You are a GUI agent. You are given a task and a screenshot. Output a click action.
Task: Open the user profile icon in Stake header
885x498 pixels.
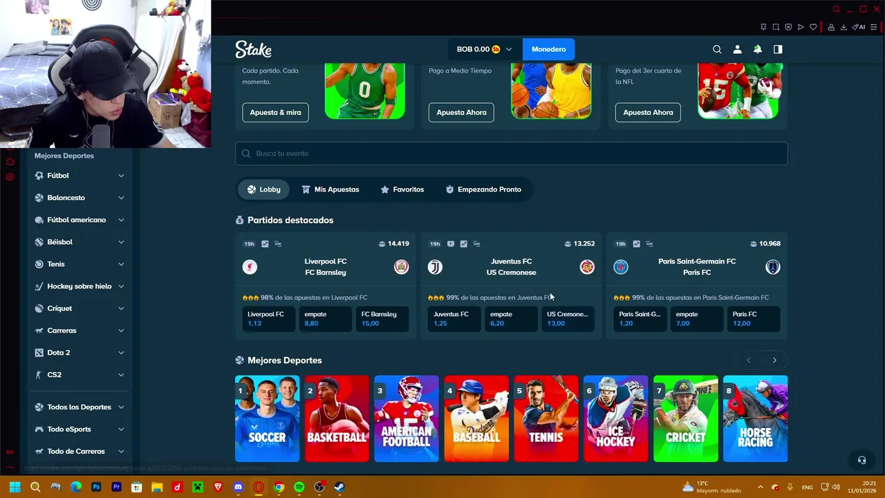click(x=737, y=49)
